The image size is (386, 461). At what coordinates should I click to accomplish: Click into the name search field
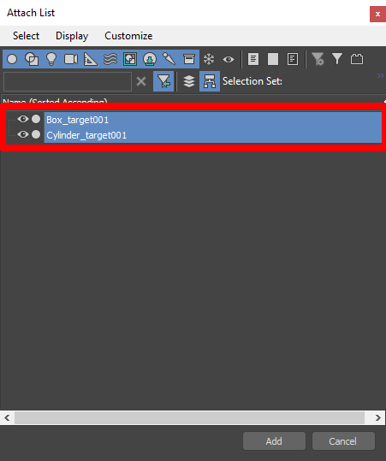68,81
